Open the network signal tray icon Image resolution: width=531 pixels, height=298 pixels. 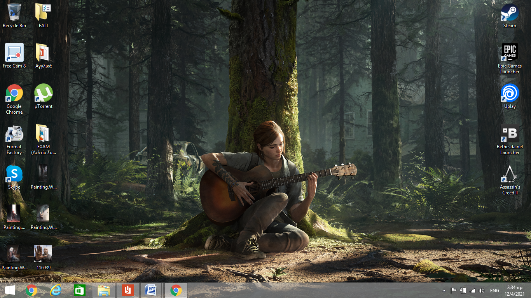(472, 290)
